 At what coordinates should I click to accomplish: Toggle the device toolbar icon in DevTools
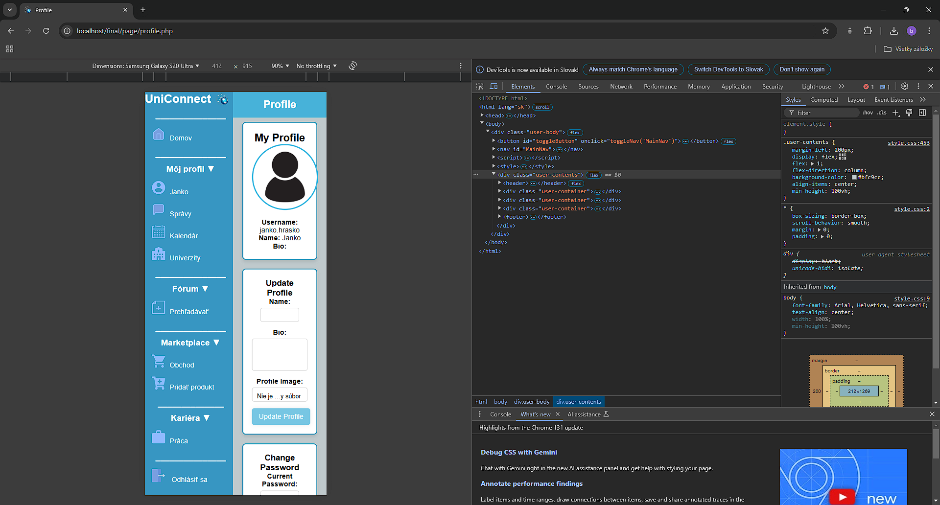[493, 86]
